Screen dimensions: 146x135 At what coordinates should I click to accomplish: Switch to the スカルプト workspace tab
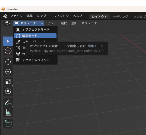[140, 17]
